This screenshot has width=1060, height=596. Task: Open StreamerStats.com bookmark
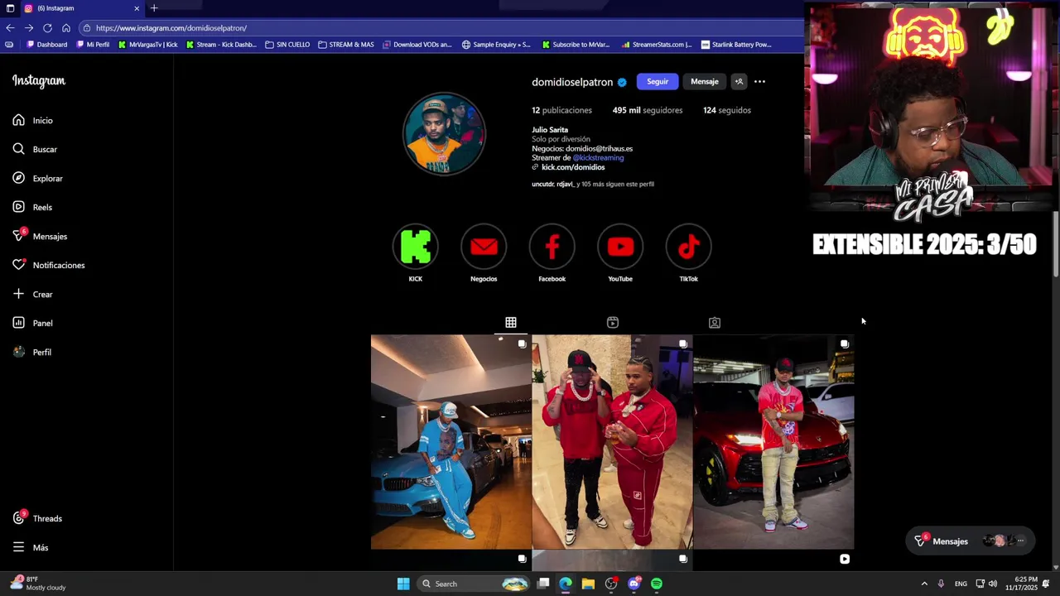point(657,45)
